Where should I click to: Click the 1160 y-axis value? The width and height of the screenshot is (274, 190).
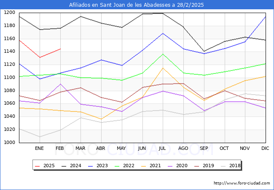point(9,39)
